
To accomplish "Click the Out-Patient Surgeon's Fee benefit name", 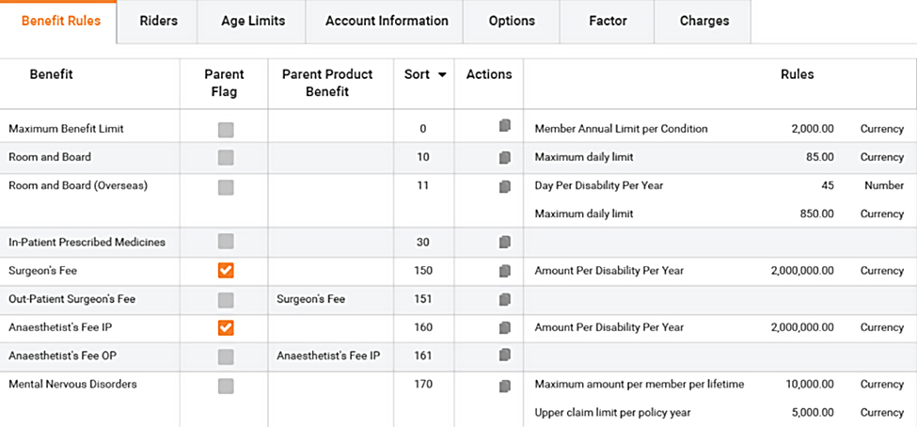I will [x=71, y=299].
